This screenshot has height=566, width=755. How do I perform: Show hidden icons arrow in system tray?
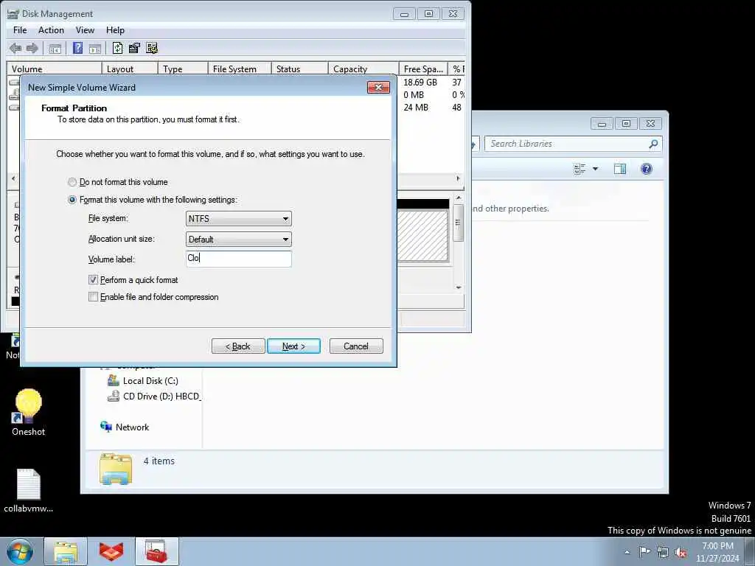click(627, 553)
